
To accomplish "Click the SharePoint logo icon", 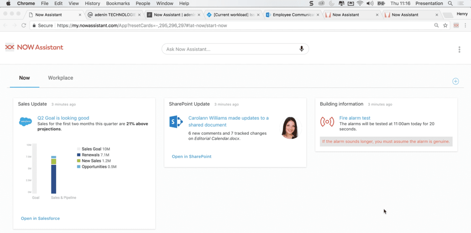I will (176, 122).
